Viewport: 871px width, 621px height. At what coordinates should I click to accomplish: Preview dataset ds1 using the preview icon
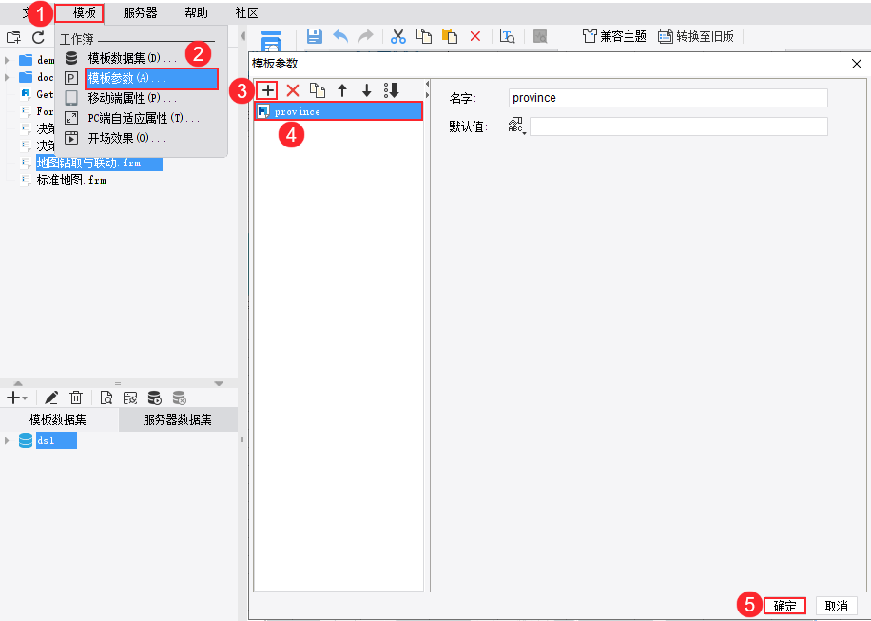click(x=106, y=398)
